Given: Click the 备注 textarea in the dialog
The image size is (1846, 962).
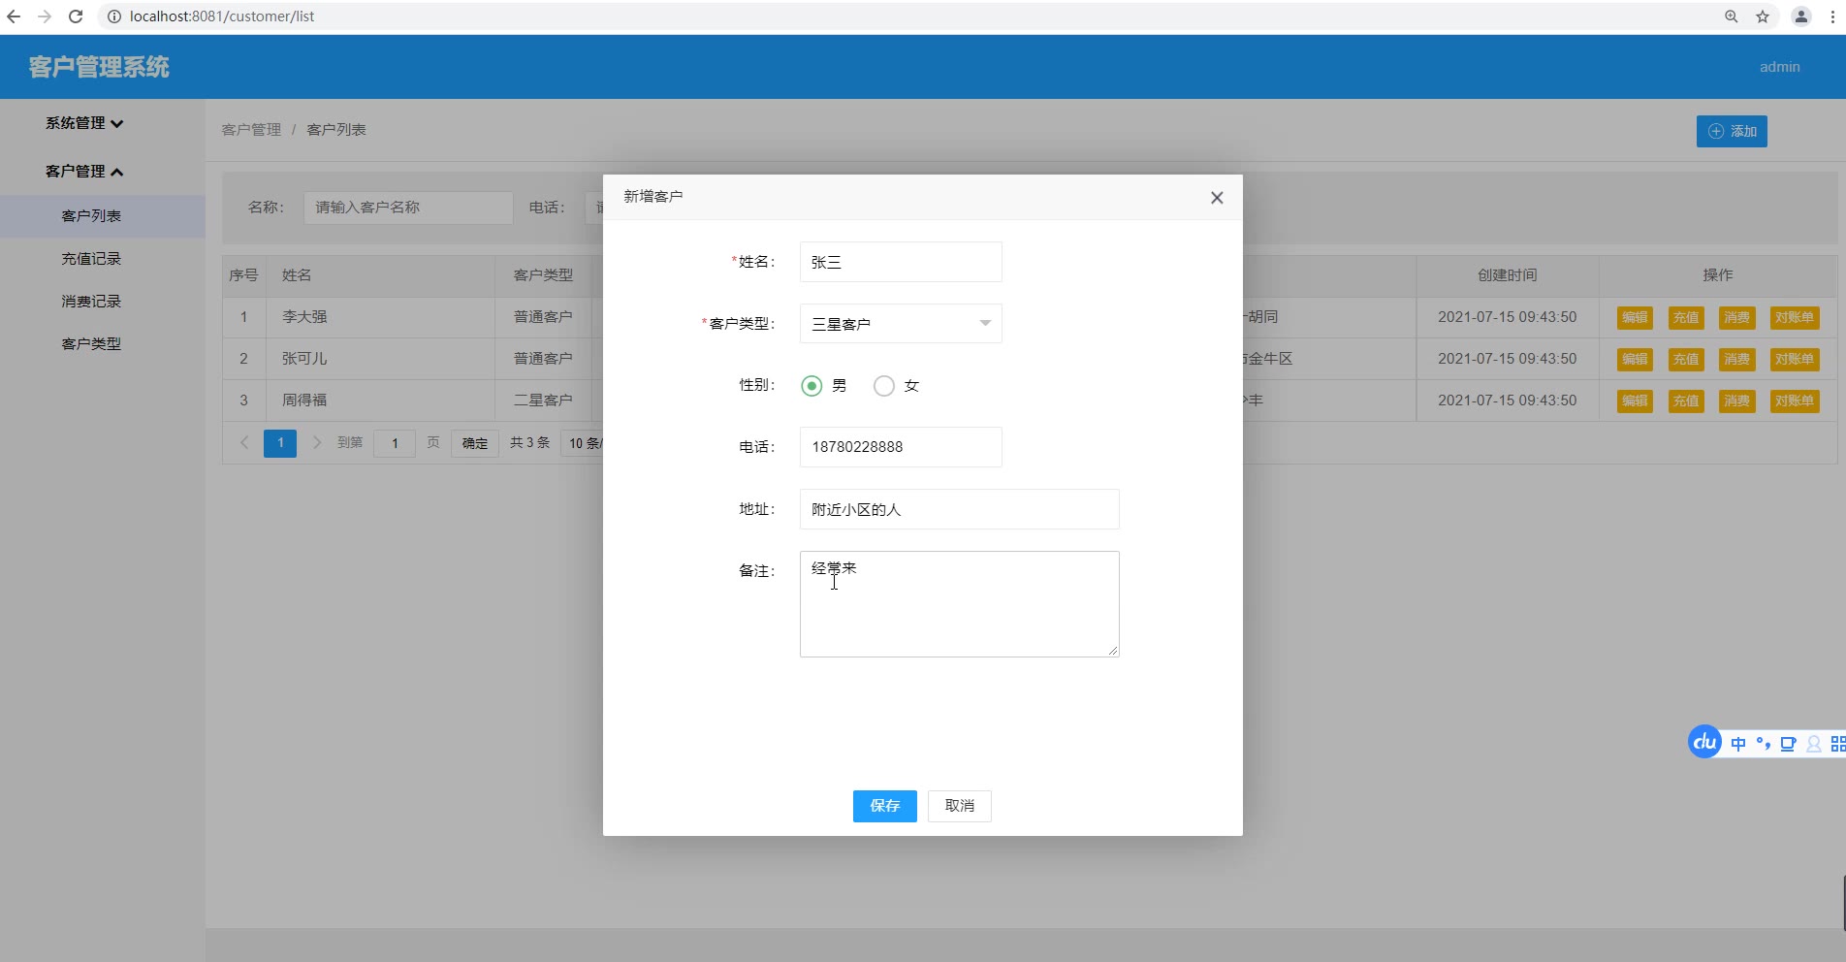Looking at the screenshot, I should coord(960,604).
